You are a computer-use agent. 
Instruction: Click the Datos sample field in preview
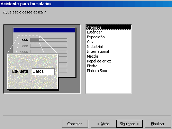point(43,72)
